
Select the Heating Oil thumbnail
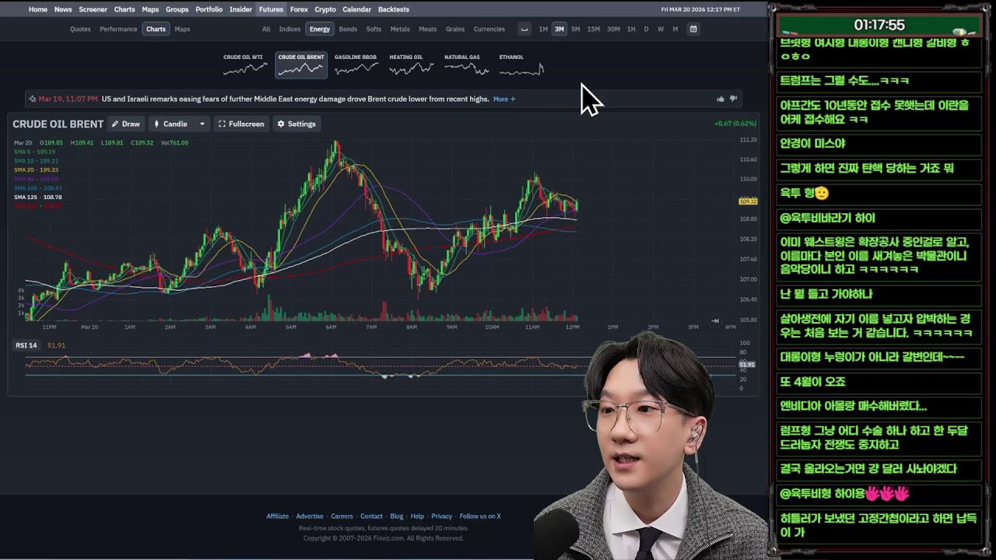coord(411,65)
